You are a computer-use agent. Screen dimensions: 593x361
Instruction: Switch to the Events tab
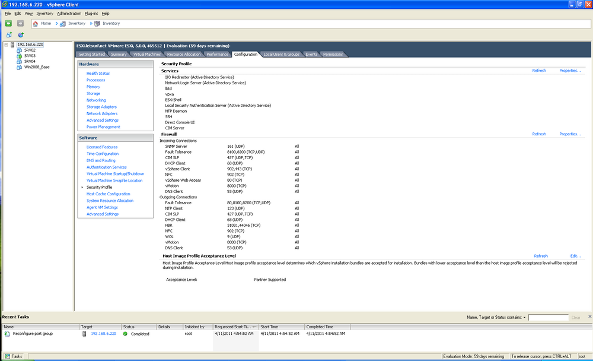(311, 55)
